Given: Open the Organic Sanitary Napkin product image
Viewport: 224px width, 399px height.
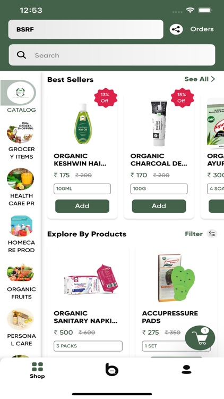Looking at the screenshot, I should (x=91, y=280).
